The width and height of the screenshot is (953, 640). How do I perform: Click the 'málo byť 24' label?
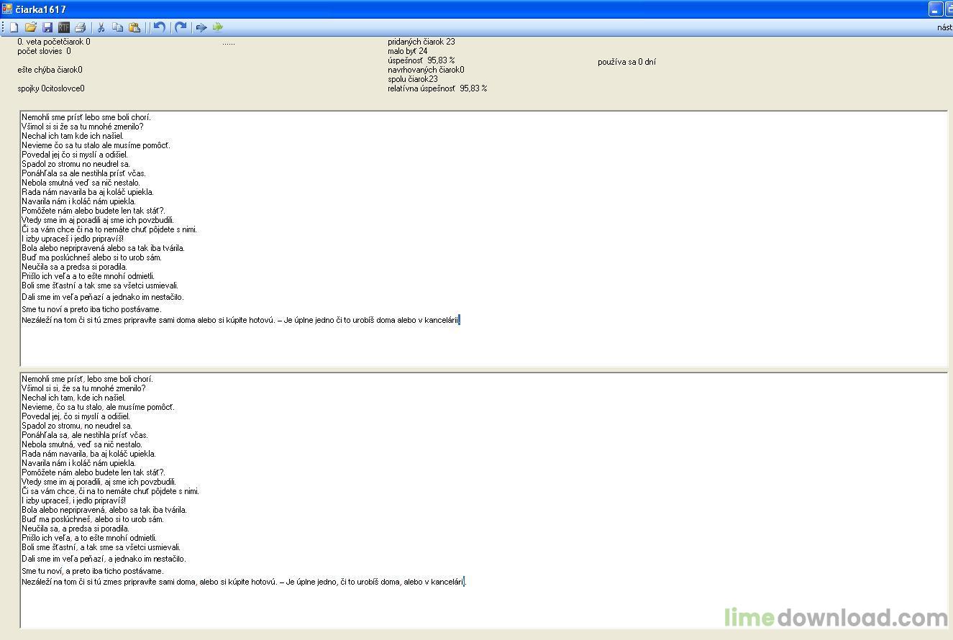tap(408, 51)
